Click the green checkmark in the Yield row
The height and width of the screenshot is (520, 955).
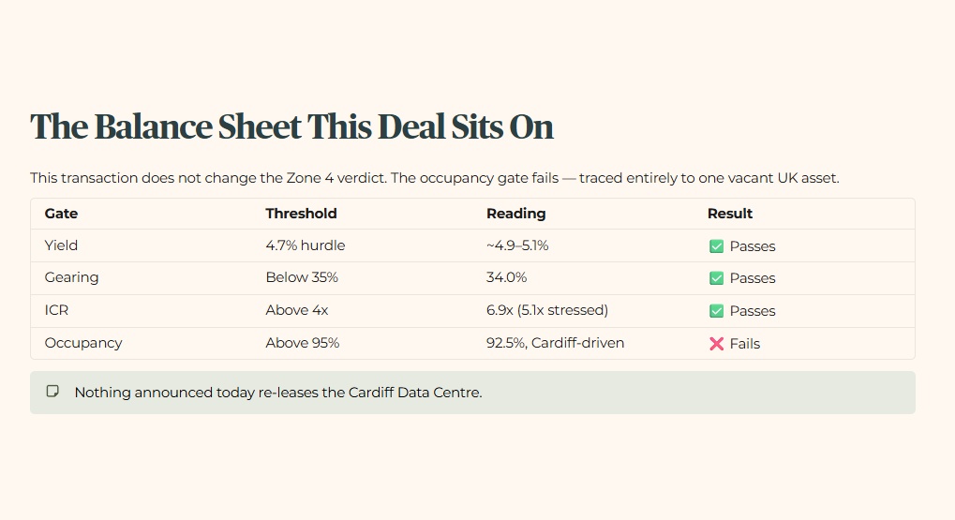coord(716,246)
